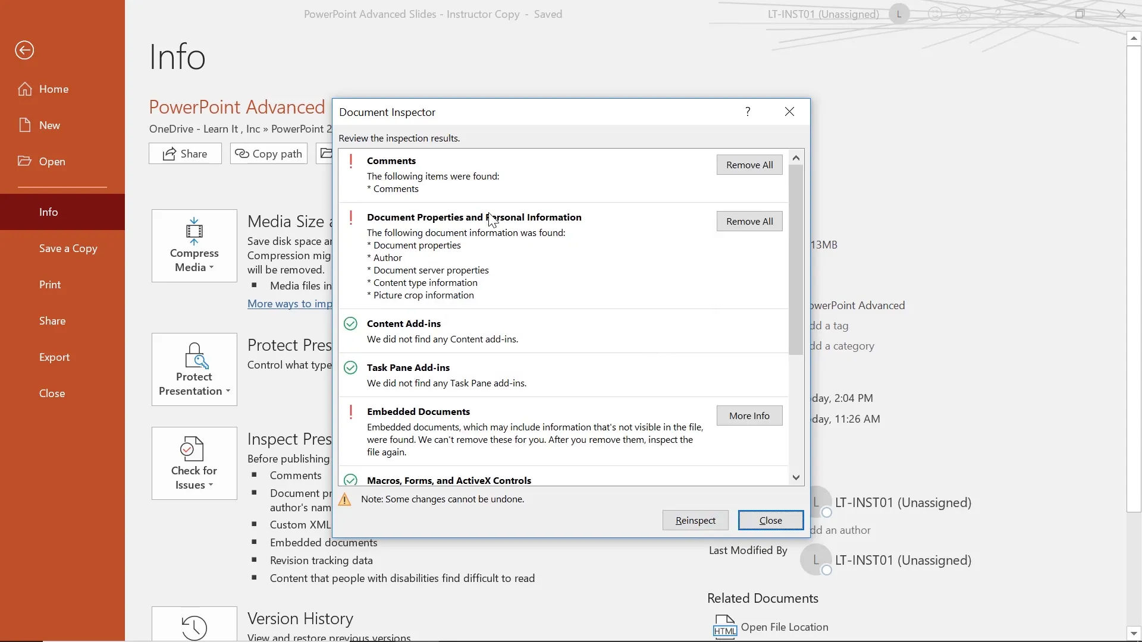The height and width of the screenshot is (642, 1142).
Task: Select Open in the backstage sidebar
Action: click(62, 162)
